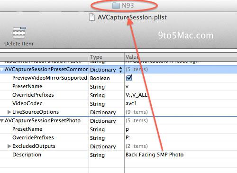Click the N93 folder icon

pyautogui.click(x=116, y=5)
